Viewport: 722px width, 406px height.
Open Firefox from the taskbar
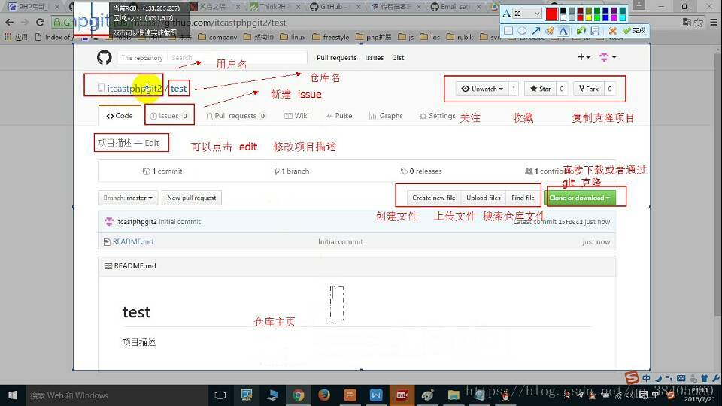[324, 395]
